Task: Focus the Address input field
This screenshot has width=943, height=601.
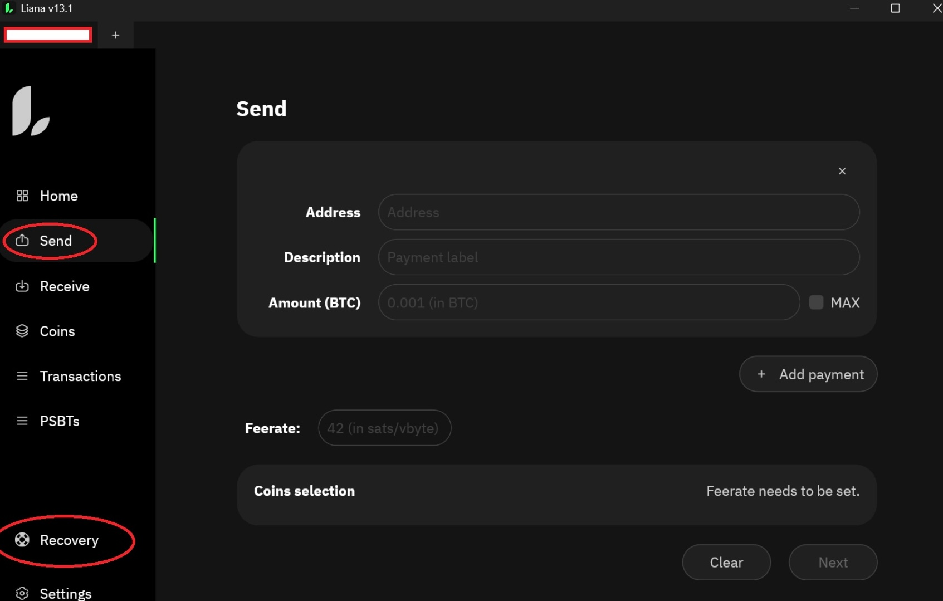Action: (x=618, y=212)
